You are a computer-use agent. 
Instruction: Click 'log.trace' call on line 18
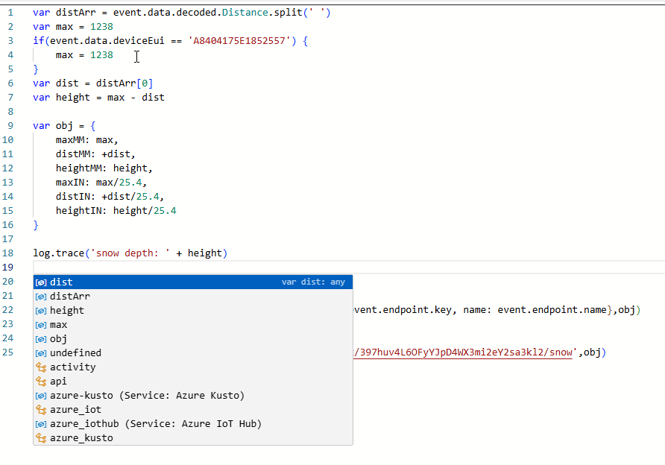pos(59,253)
